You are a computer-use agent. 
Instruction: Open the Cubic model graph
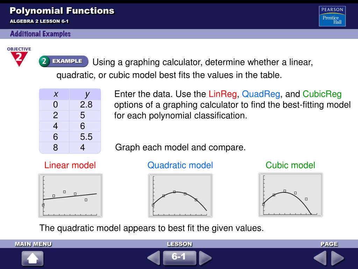click(x=290, y=195)
